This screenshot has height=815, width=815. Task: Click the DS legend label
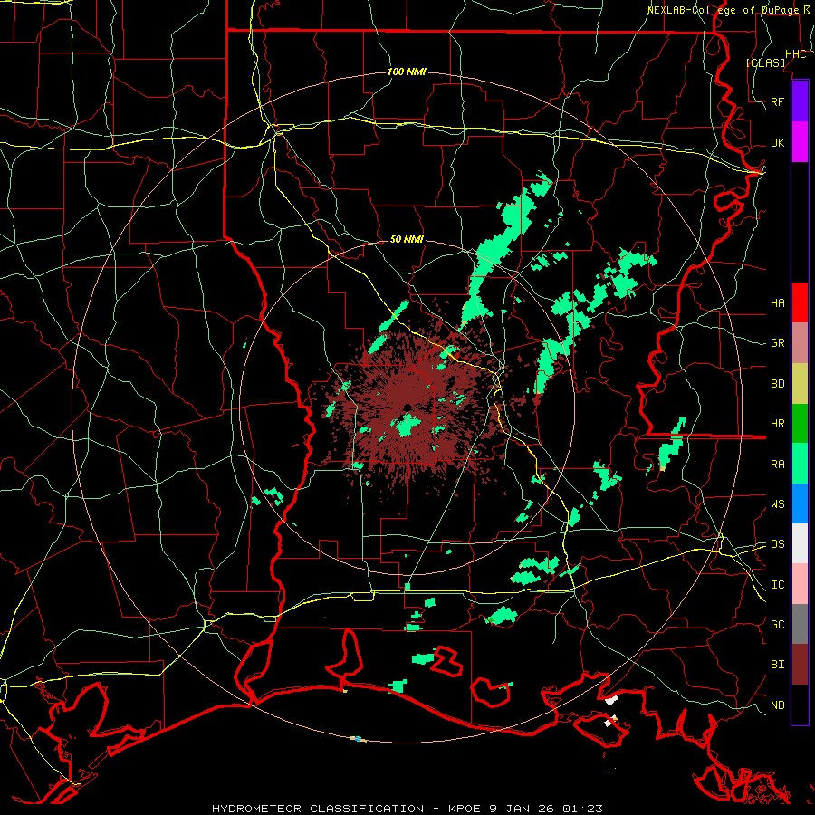pos(777,544)
